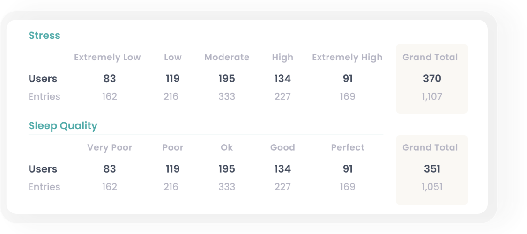Select Sleep Quality grand total entries 1,051
Image resolution: width=527 pixels, height=234 pixels.
(432, 187)
